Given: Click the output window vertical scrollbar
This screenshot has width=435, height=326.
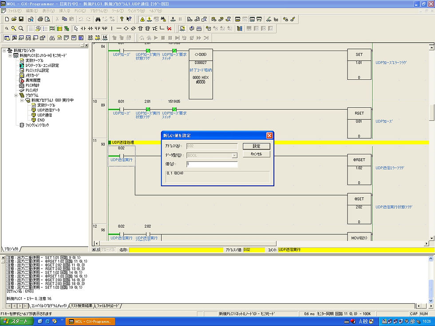Looking at the screenshot, I should (x=431, y=279).
